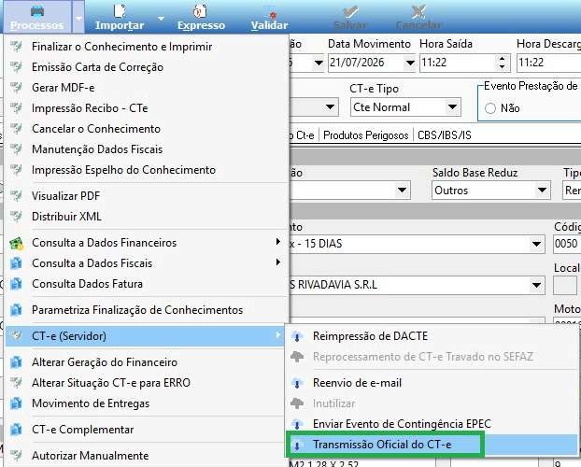The image size is (581, 467).
Task: Open dropdown left of Saldo Base Reduz
Action: (x=402, y=191)
